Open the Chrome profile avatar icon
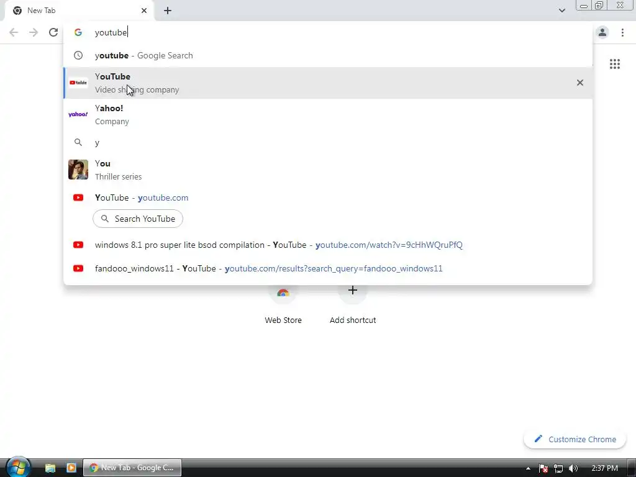Screen dimensions: 636x477 click(602, 32)
